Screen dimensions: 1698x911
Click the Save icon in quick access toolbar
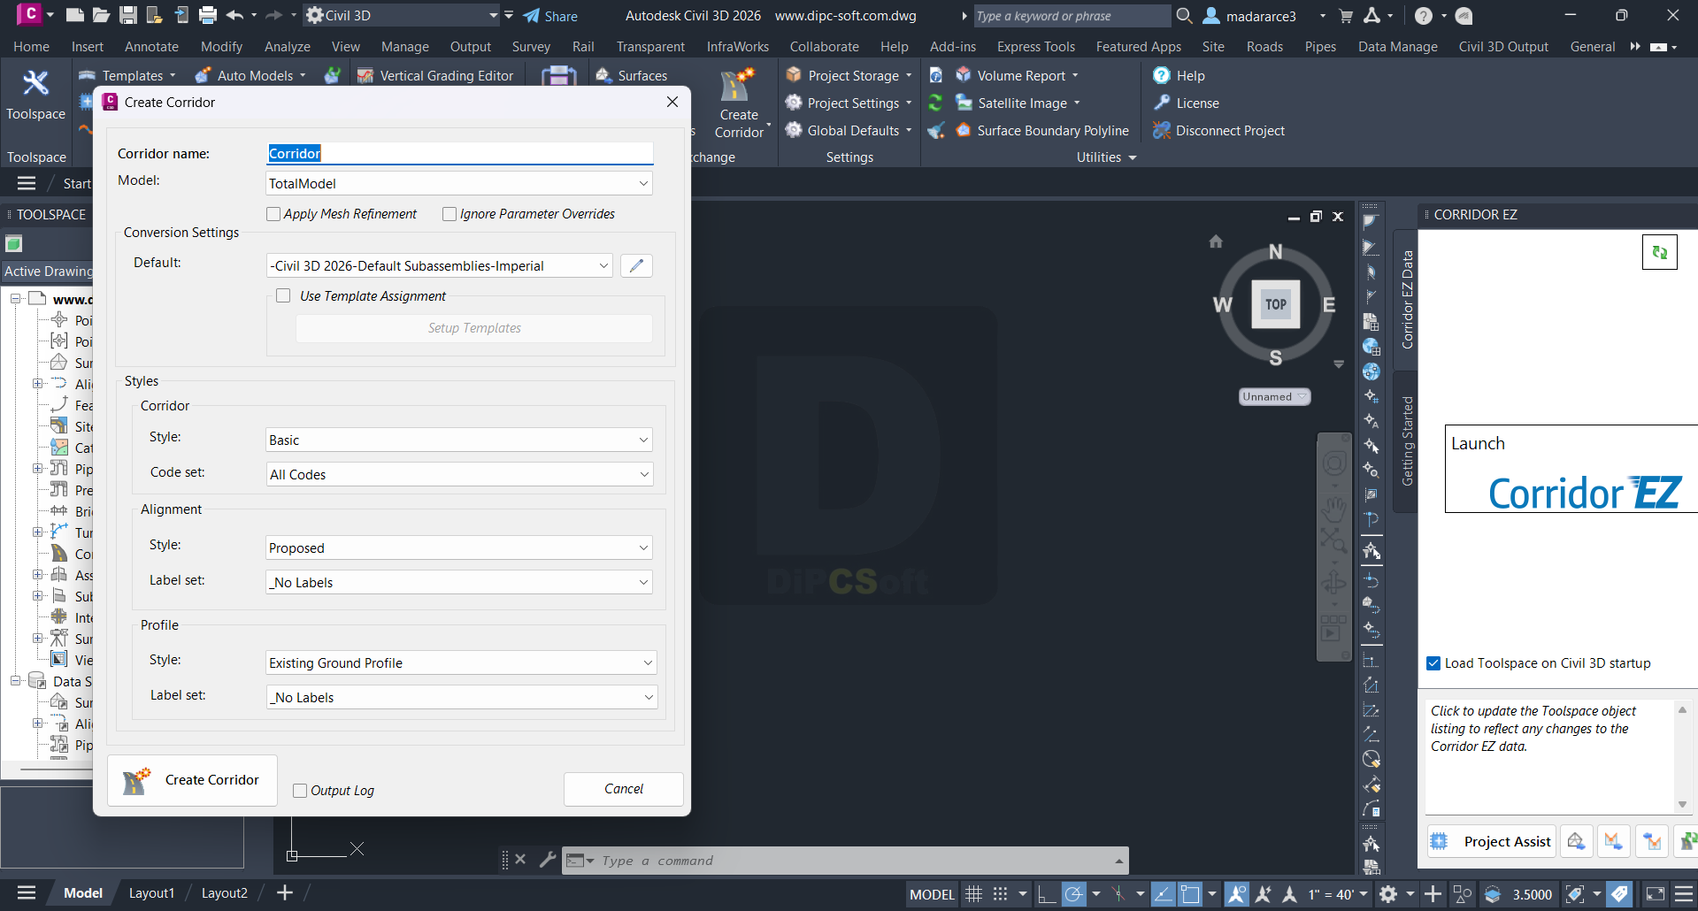128,15
